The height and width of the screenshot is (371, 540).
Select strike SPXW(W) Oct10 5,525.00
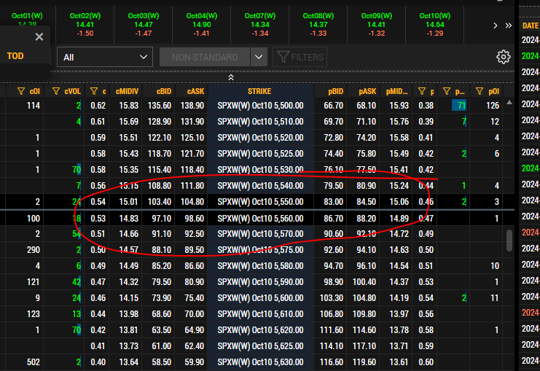point(260,154)
